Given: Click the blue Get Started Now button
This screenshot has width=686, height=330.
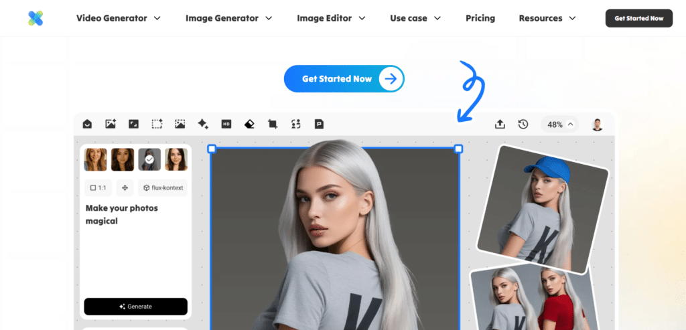Looking at the screenshot, I should [344, 79].
